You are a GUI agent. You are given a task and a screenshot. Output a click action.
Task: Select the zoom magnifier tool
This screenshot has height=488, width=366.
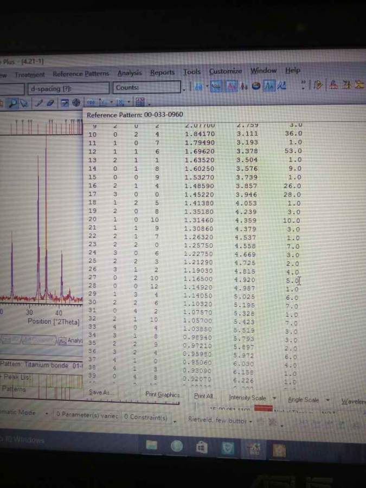coord(13,103)
